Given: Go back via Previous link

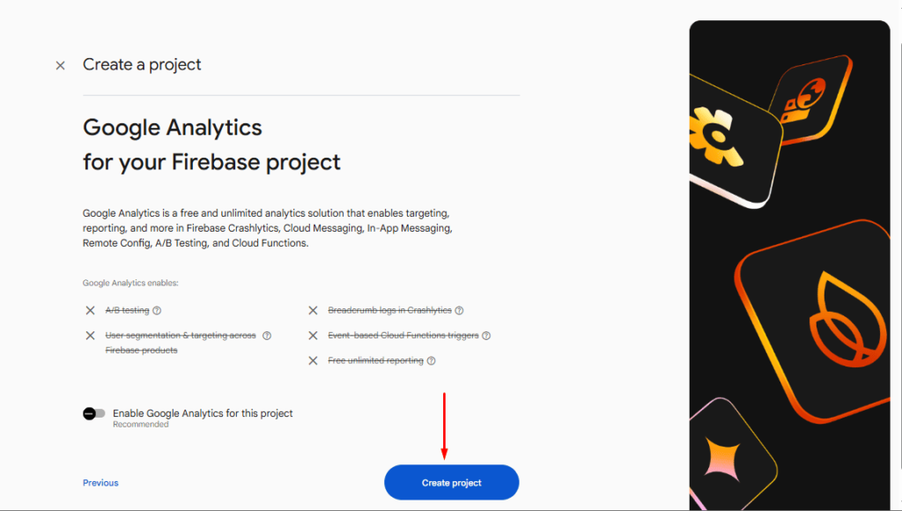Looking at the screenshot, I should 100,483.
